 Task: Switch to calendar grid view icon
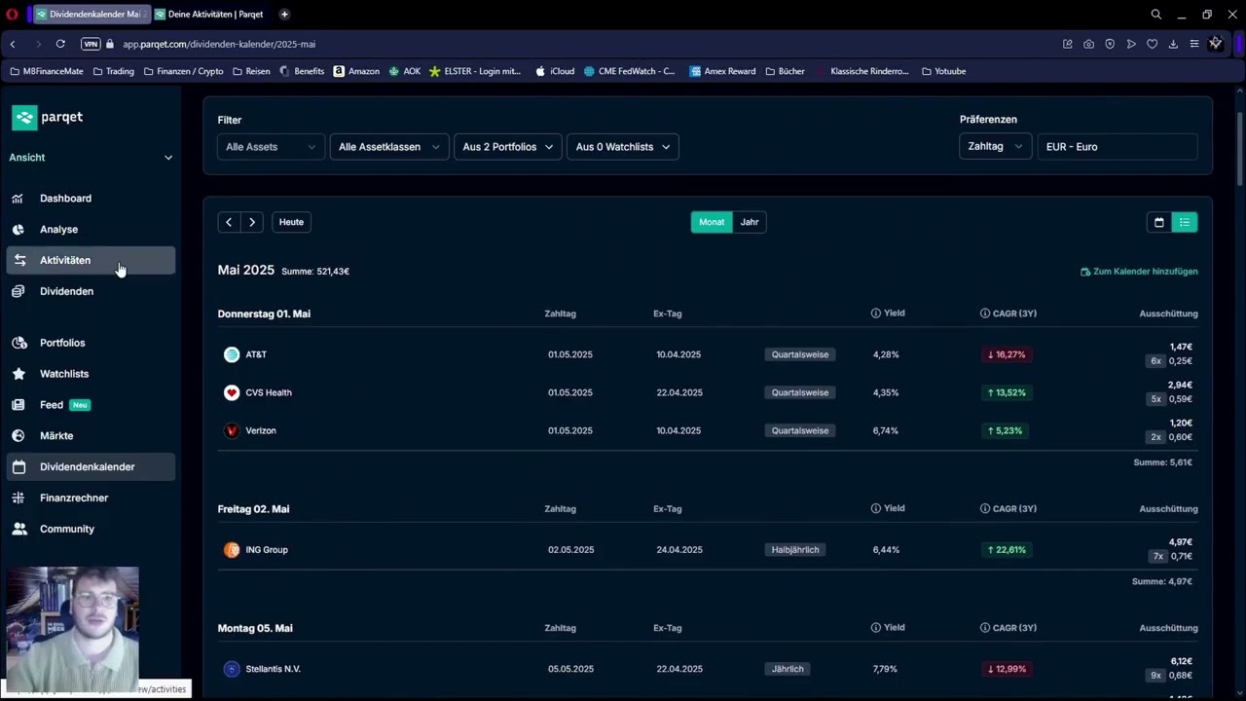1159,222
